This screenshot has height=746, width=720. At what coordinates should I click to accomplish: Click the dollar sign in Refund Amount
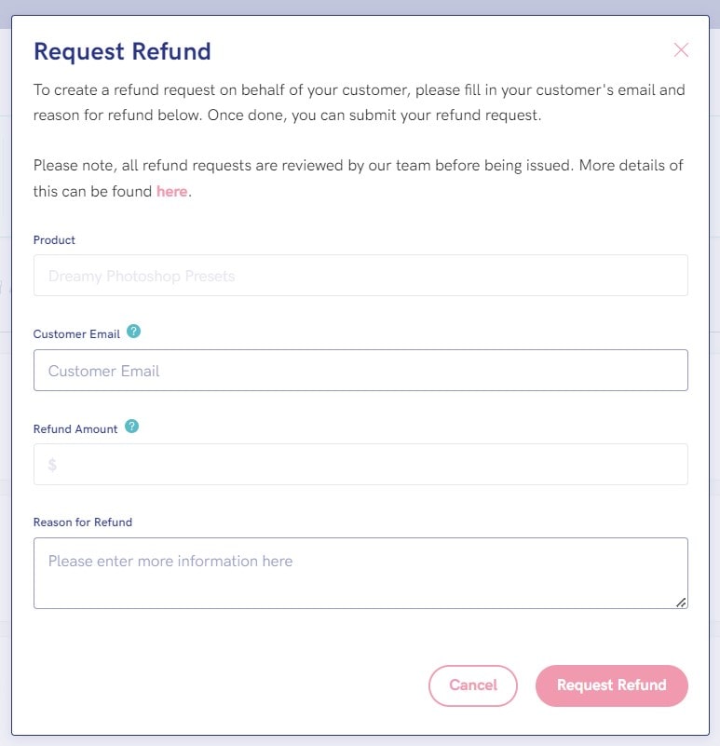tap(52, 465)
